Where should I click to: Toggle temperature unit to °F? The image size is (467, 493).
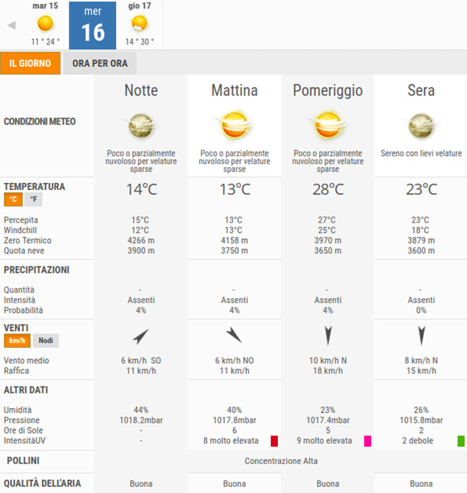click(x=33, y=199)
